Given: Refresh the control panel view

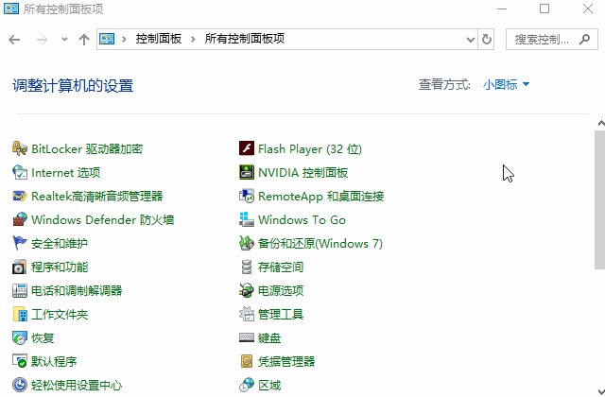Looking at the screenshot, I should (x=487, y=40).
